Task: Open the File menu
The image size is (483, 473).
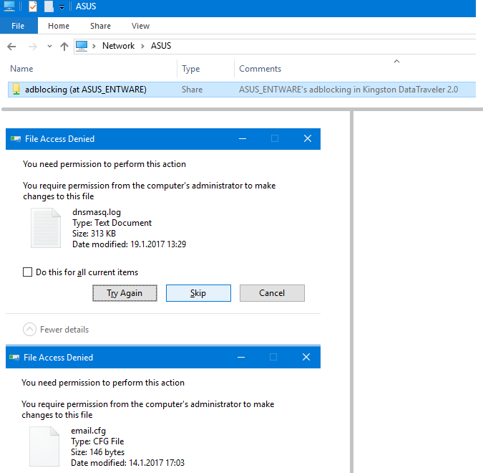Action: coord(18,26)
